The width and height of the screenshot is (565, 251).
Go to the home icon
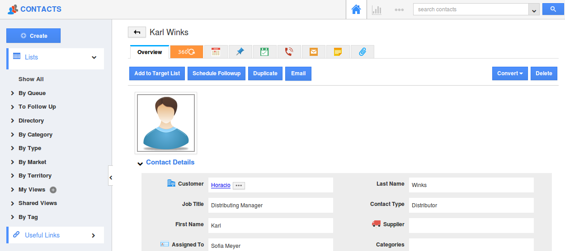click(x=356, y=9)
